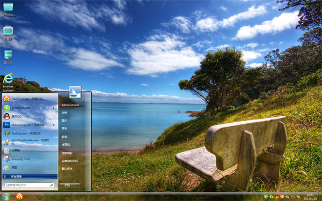Viewport: 322px width, 201px height.
Task: Open Administrator user folder link
Action: 70,105
